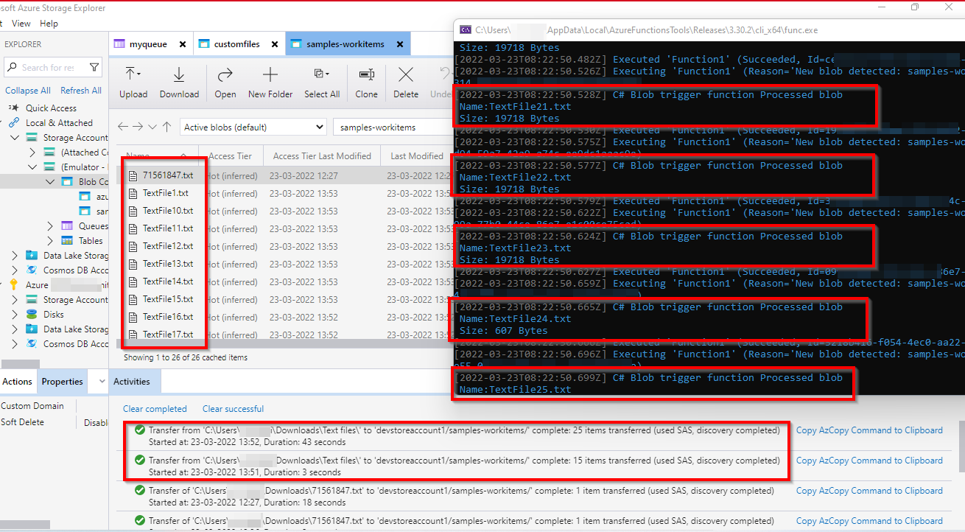Open the recent locations chevron in path bar
Screen dimensions: 965x532
[x=152, y=127]
